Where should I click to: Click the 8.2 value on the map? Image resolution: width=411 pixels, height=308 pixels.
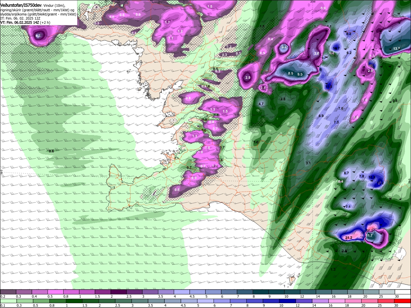pos(349,34)
